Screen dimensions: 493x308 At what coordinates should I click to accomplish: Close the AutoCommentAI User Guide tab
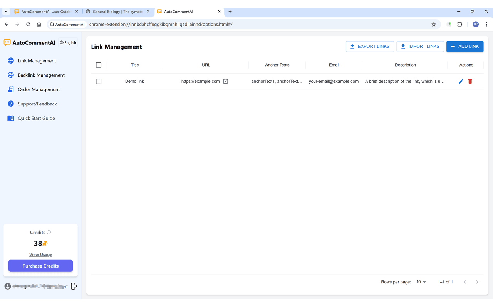click(x=77, y=12)
